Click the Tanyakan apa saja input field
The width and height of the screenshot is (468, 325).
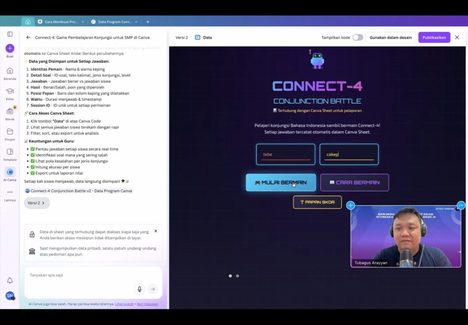point(78,275)
